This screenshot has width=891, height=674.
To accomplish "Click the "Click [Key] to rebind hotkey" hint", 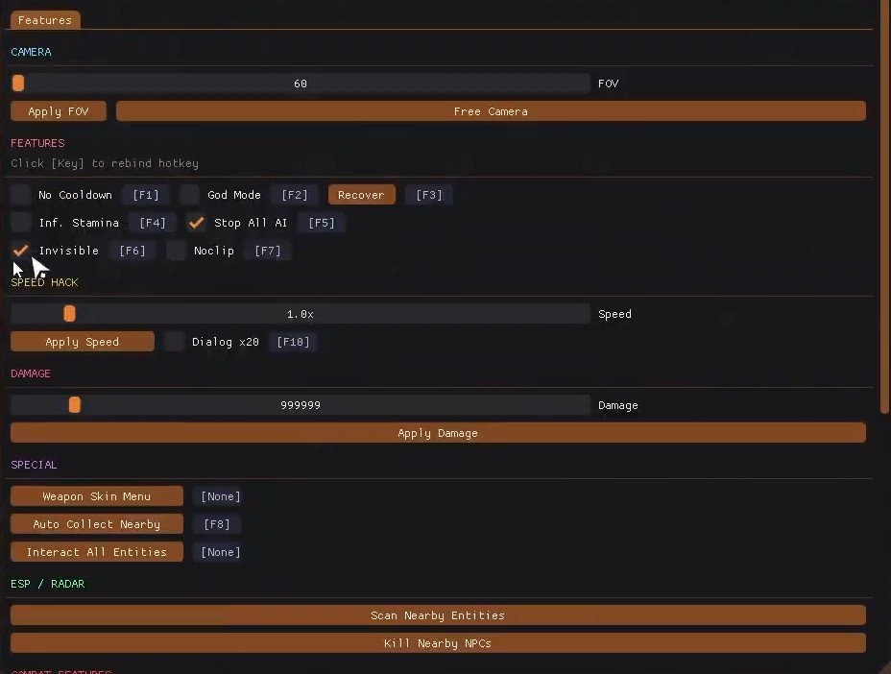I will [105, 163].
